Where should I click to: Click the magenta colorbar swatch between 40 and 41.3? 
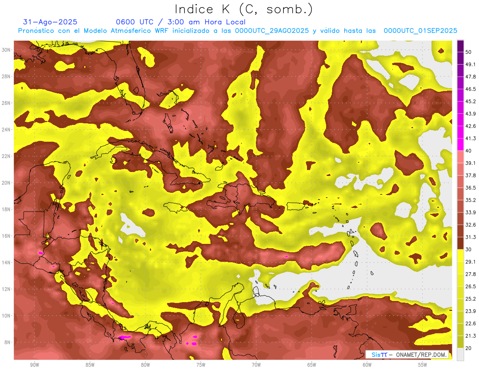[x=461, y=145]
